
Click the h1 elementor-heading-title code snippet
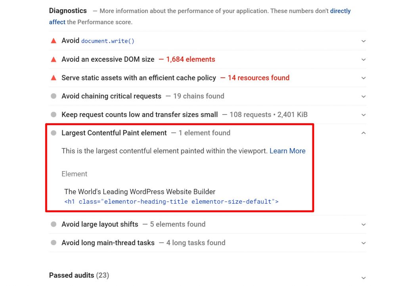coord(171,202)
